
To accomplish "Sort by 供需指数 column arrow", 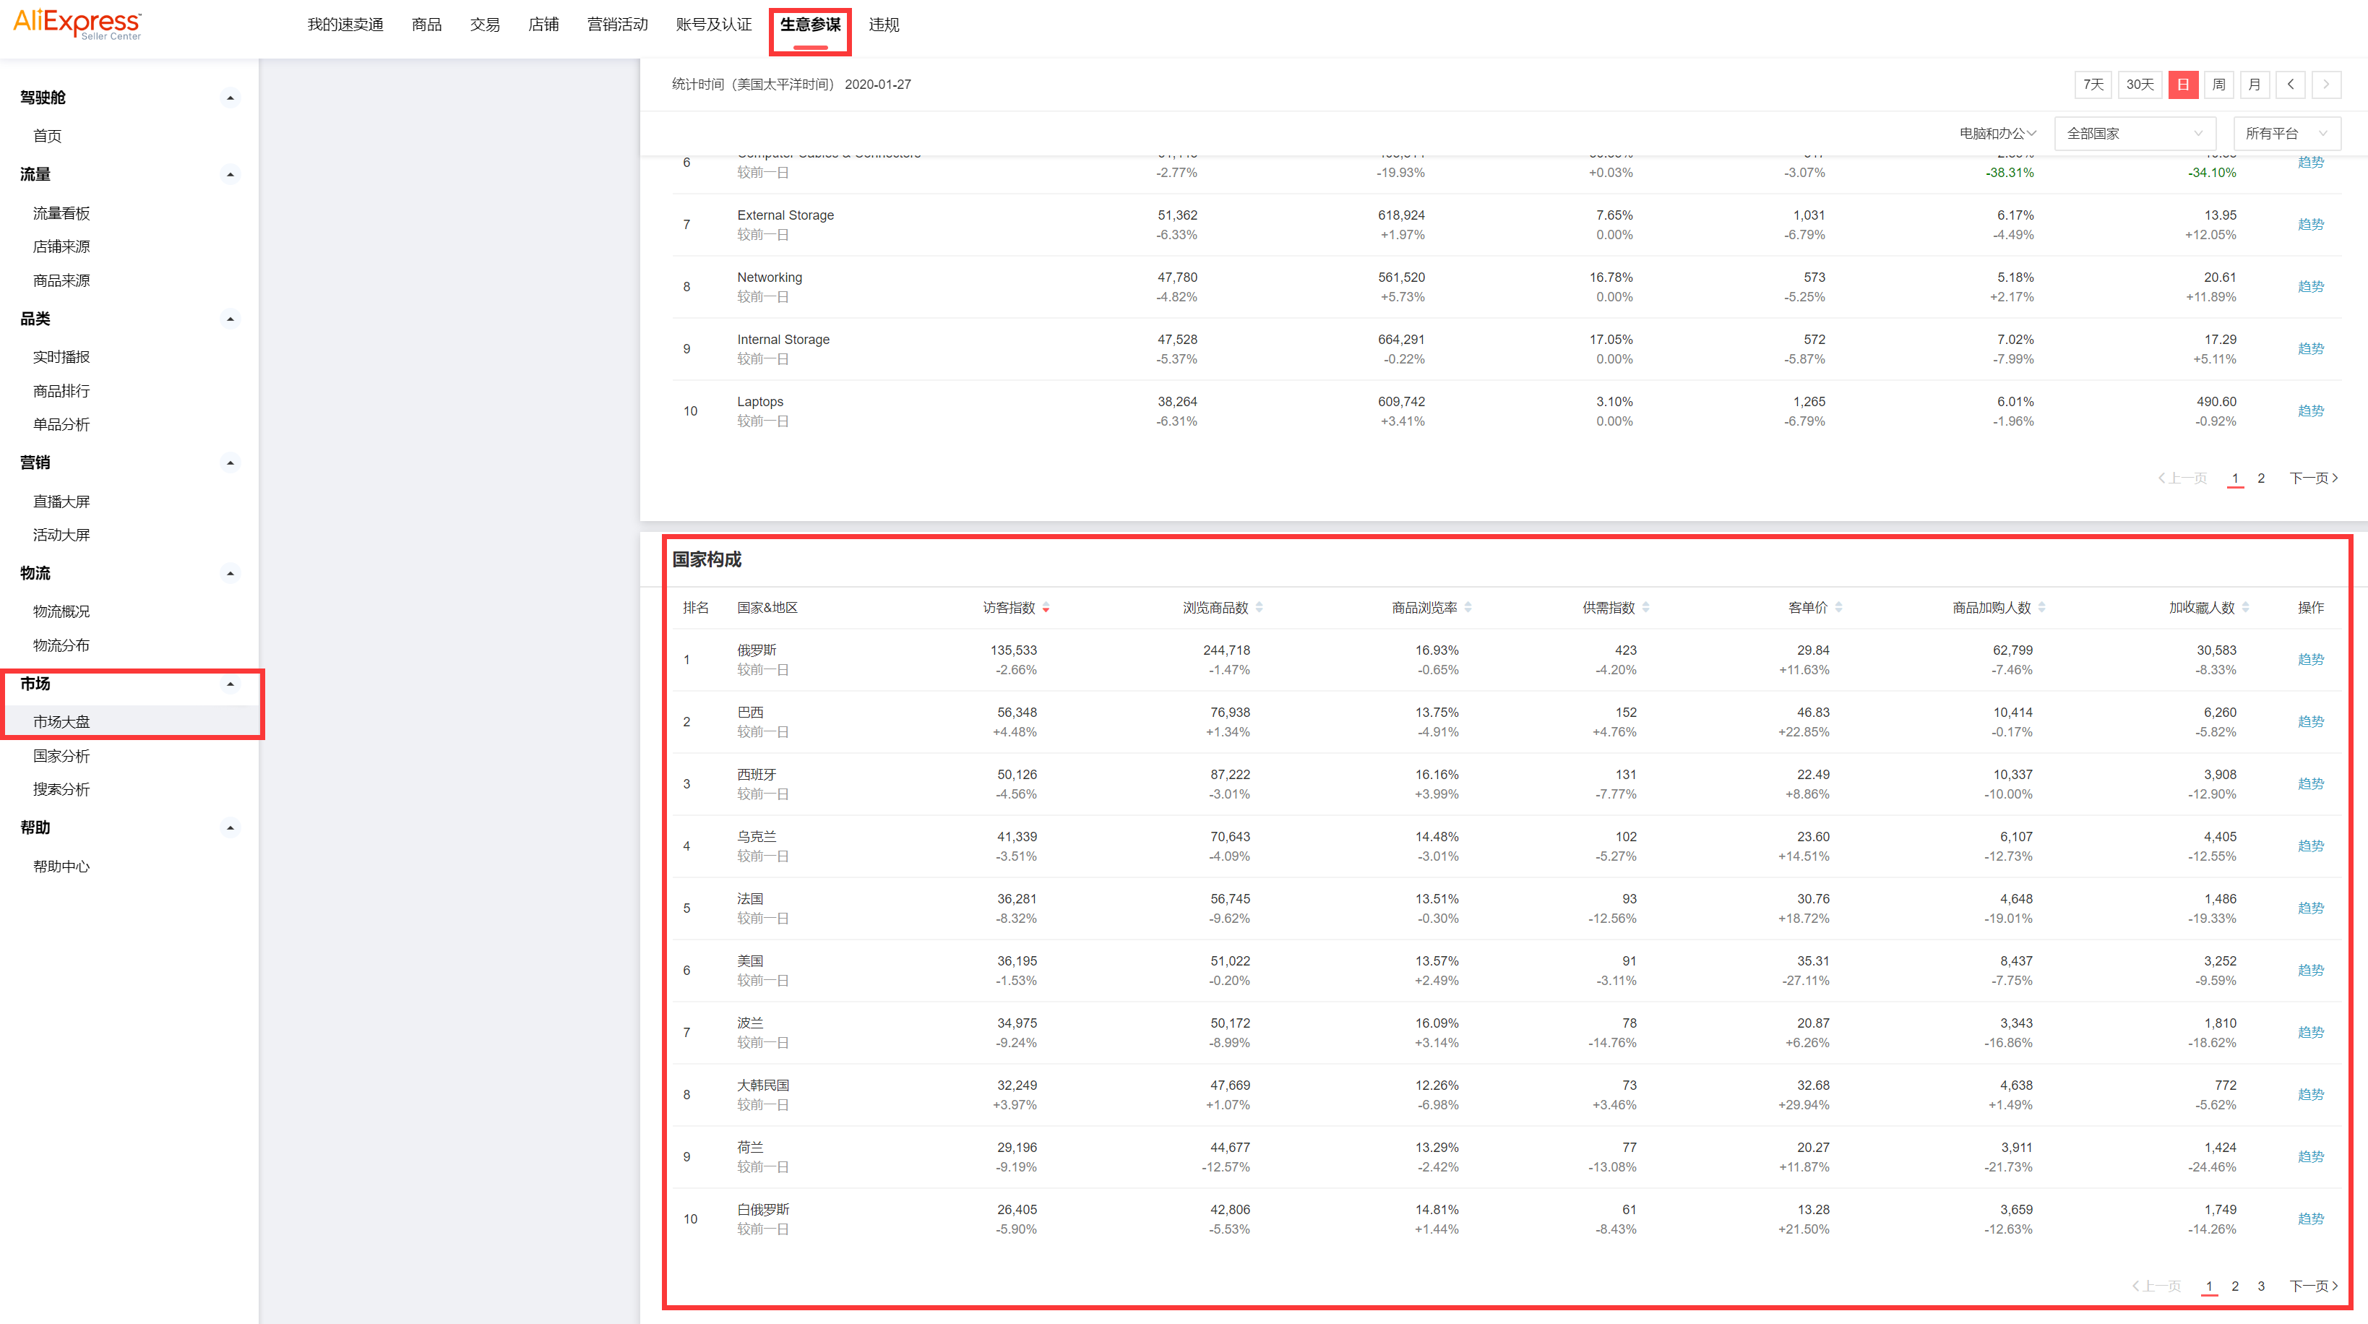I will coord(1645,608).
